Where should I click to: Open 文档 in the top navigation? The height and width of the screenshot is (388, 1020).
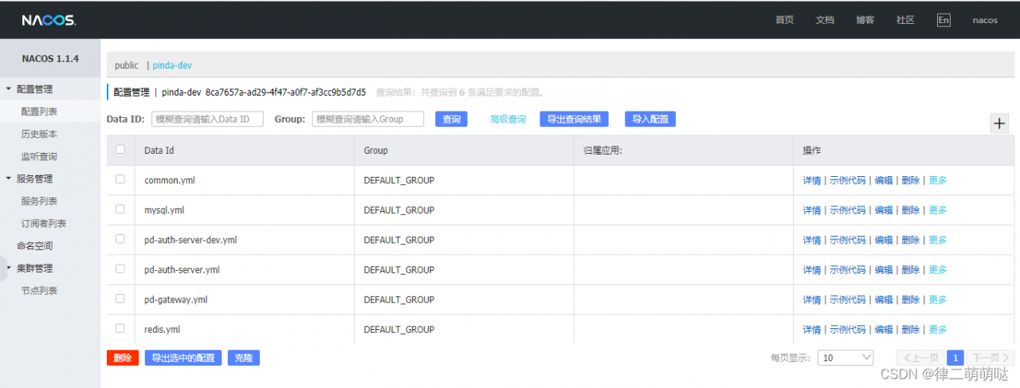point(825,20)
